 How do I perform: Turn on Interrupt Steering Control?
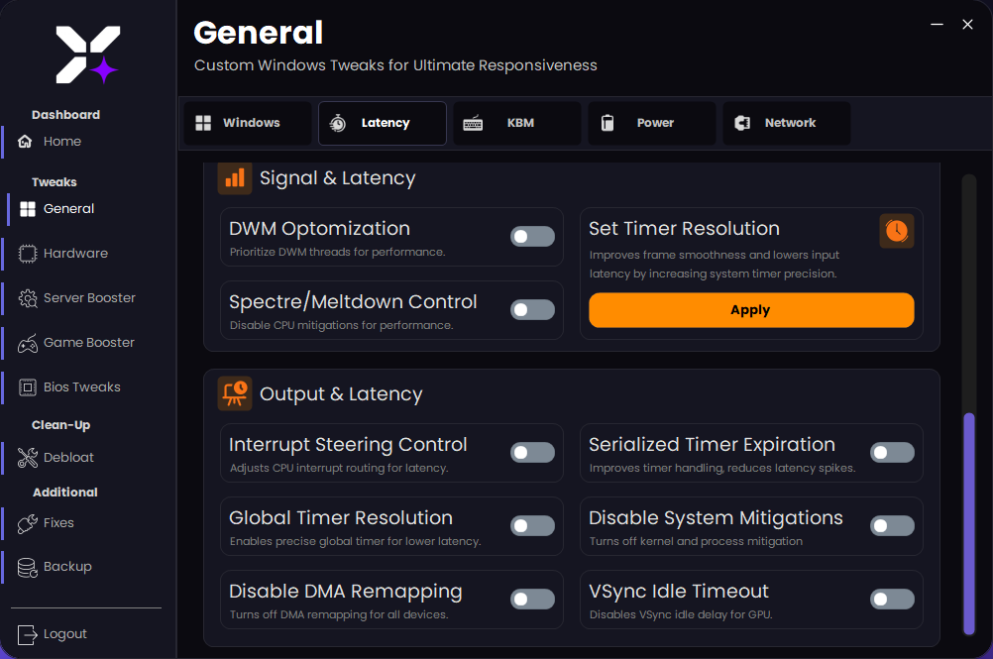coord(532,453)
